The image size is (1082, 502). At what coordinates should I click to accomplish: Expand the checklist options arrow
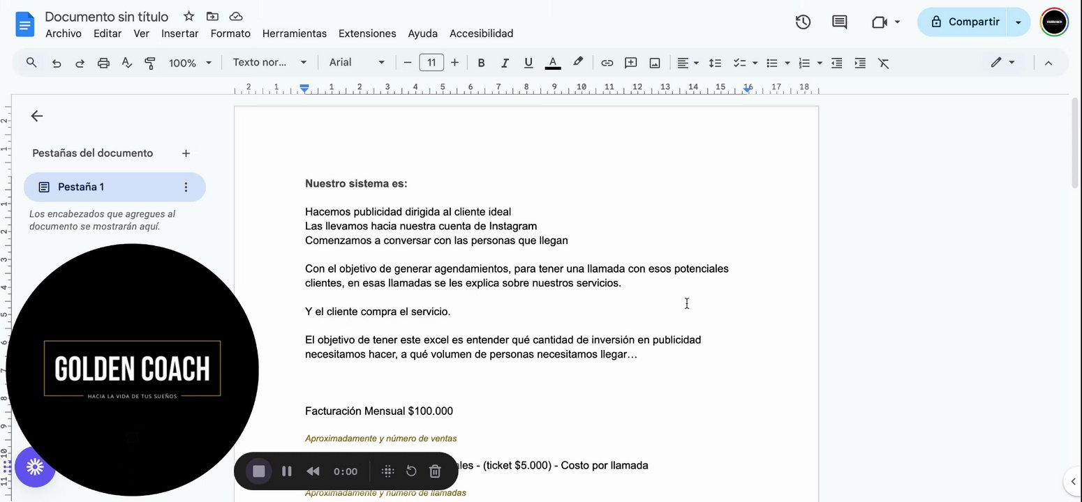tap(755, 63)
